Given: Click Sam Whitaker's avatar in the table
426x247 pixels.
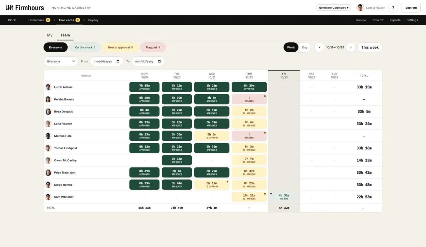Looking at the screenshot, I should click(x=48, y=197).
